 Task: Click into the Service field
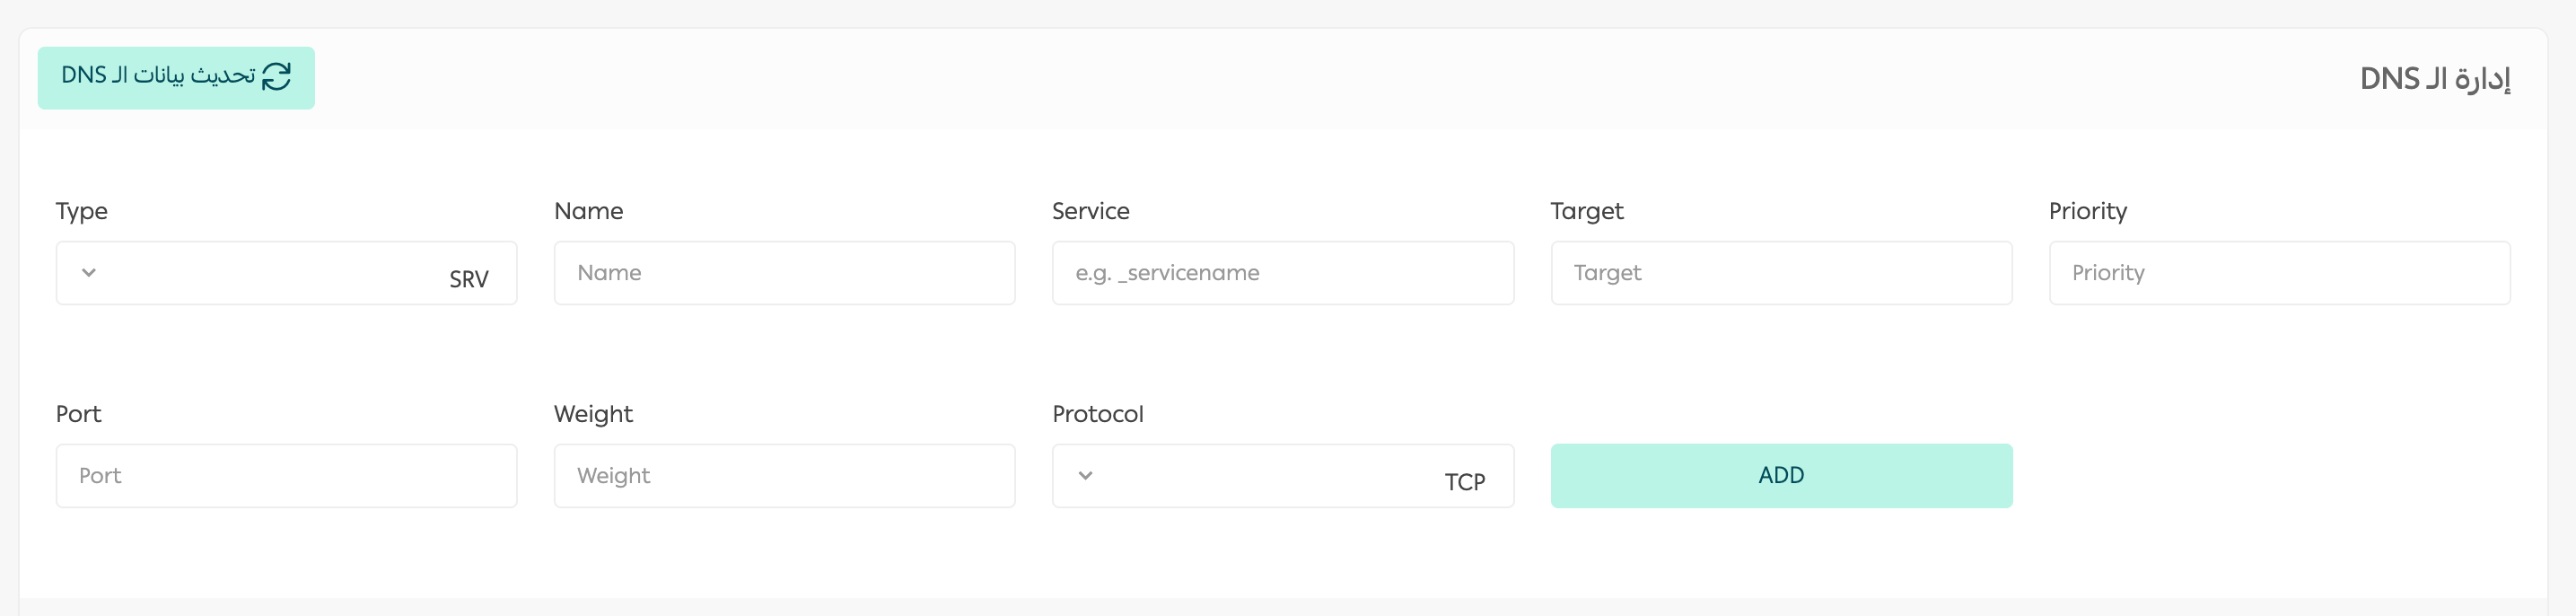click(1282, 273)
